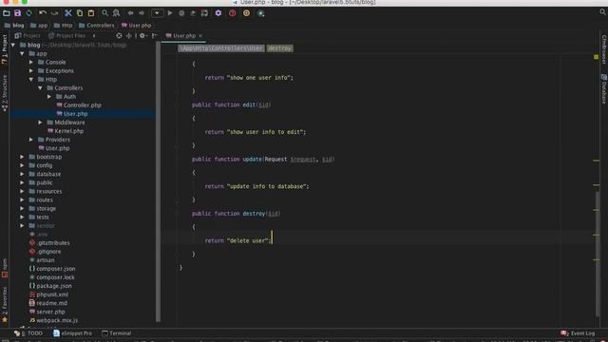This screenshot has width=608, height=342.
Task: Expand the Console folder
Action: (31, 62)
